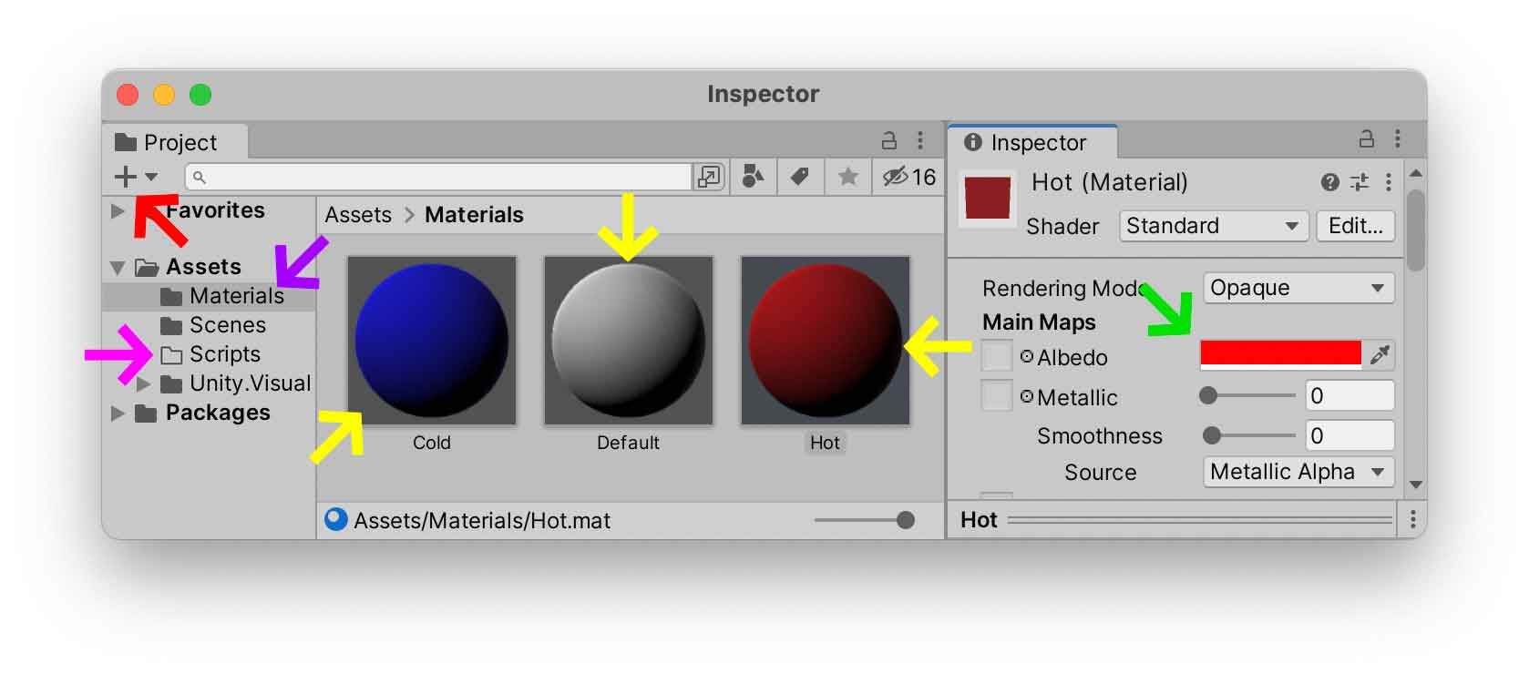Click the Search by Type filter icon
This screenshot has width=1529, height=674.
[x=753, y=177]
